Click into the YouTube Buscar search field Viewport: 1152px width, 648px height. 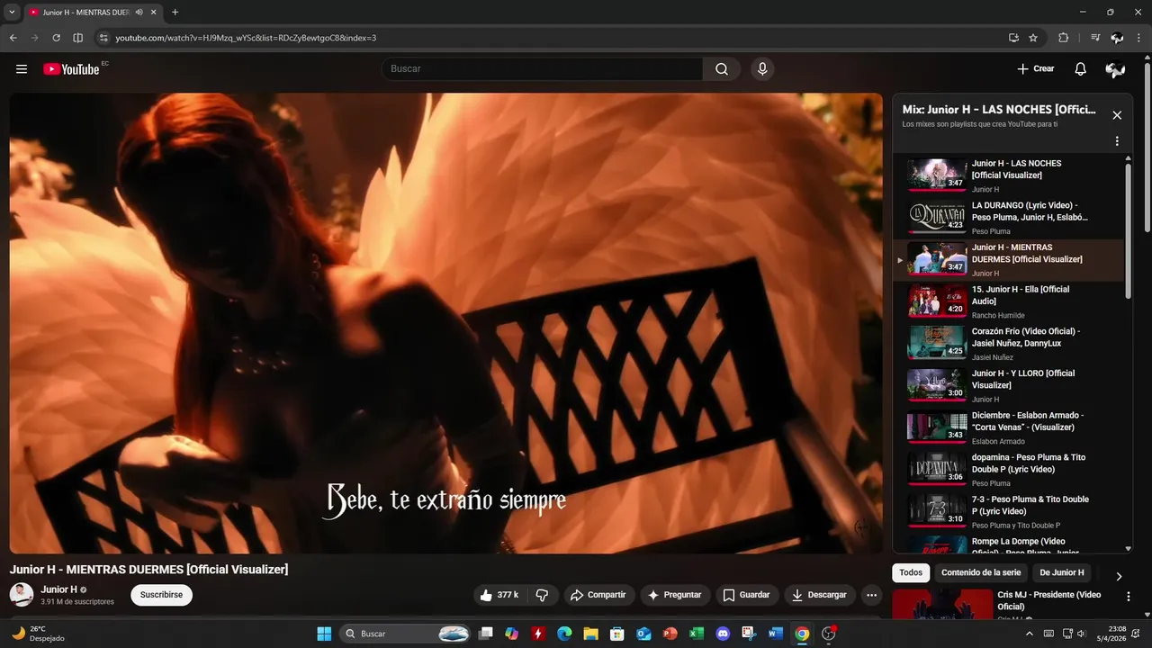coord(544,69)
